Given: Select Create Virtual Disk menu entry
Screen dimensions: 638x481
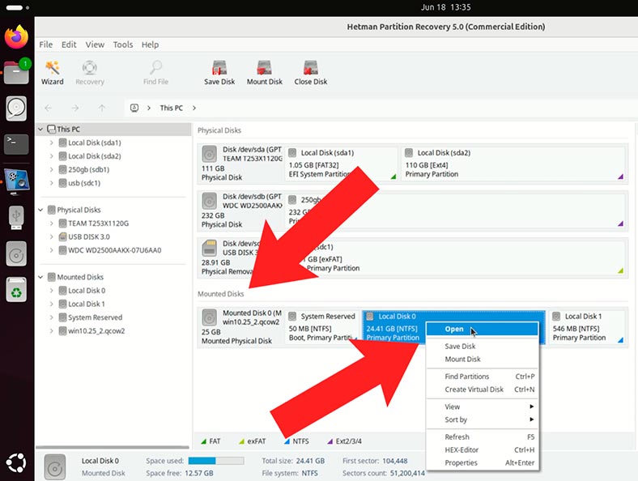Looking at the screenshot, I should coord(483,389).
